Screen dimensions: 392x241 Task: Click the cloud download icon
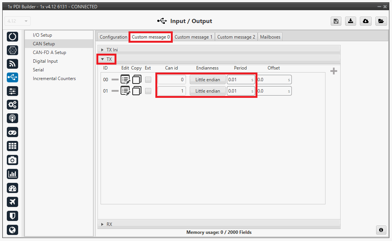click(366, 21)
